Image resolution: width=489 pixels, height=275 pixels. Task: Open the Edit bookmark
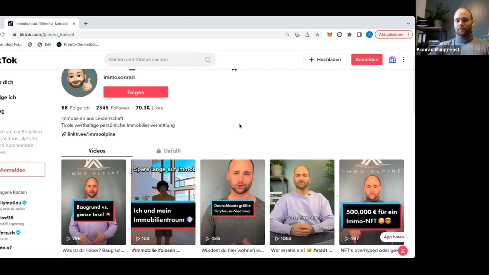[45, 44]
